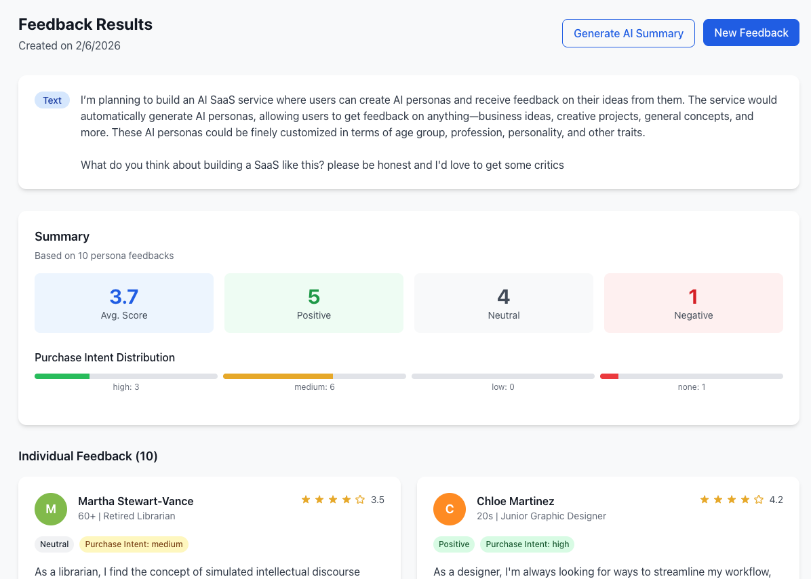The image size is (811, 579).
Task: Click the What do you think prompt sentence
Action: [x=322, y=165]
